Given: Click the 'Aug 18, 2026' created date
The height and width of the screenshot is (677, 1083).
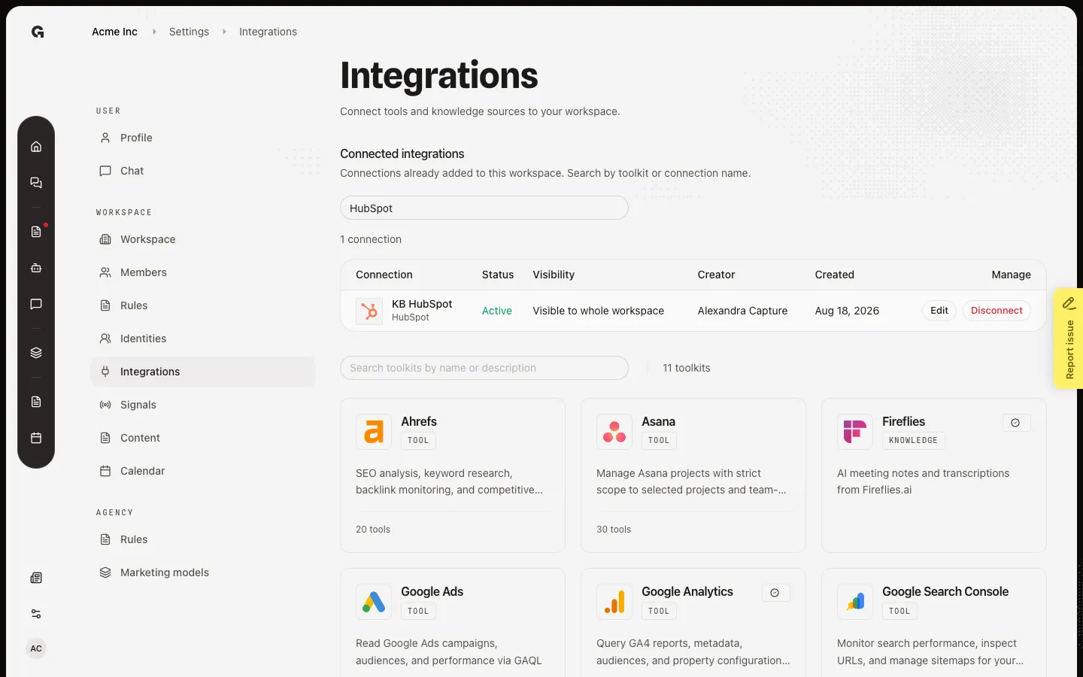Looking at the screenshot, I should click(847, 311).
